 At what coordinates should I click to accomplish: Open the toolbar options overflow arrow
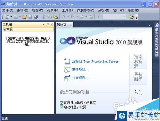coord(137,17)
